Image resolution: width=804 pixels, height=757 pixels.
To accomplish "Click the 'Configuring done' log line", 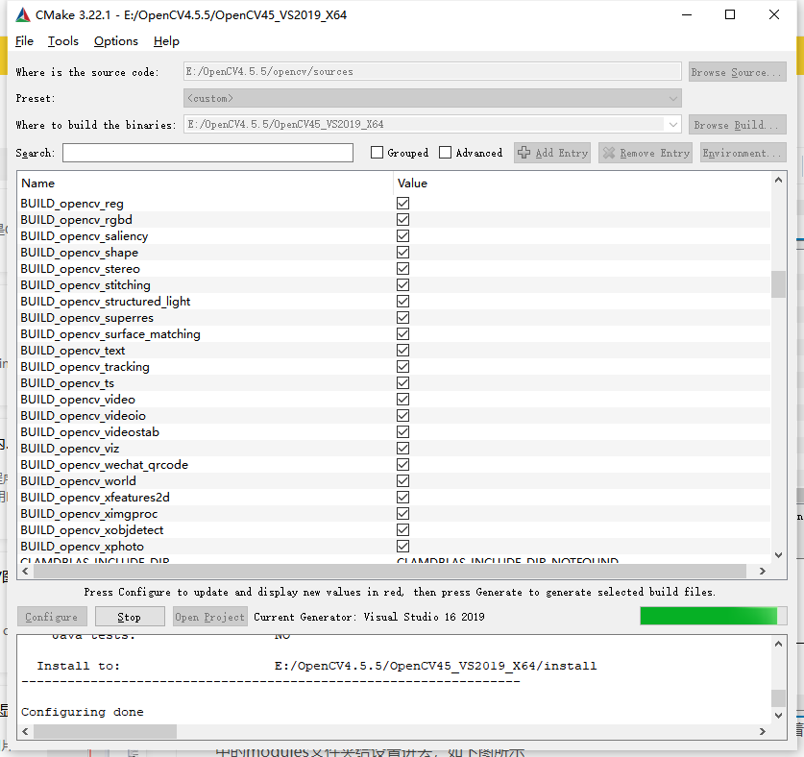I will click(82, 712).
